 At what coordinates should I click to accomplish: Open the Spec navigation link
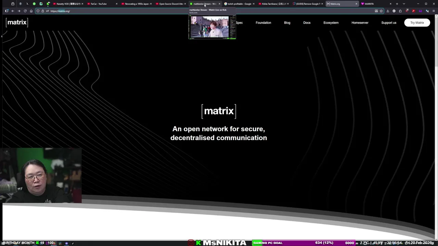[239, 23]
